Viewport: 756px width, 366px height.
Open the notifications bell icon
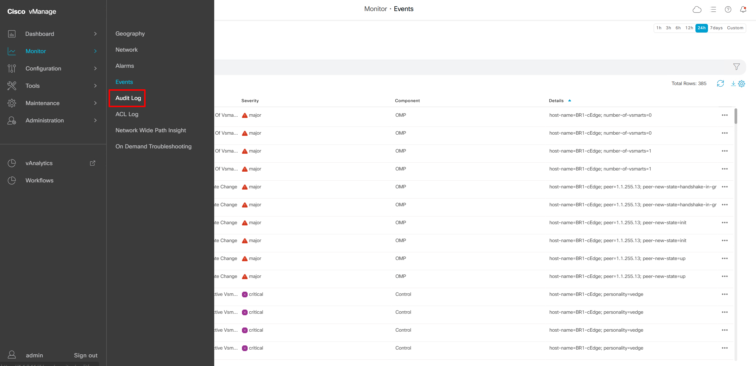click(x=743, y=10)
